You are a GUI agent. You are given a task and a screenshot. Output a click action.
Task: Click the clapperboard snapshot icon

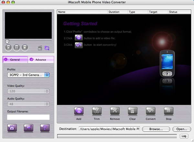click(x=40, y=48)
